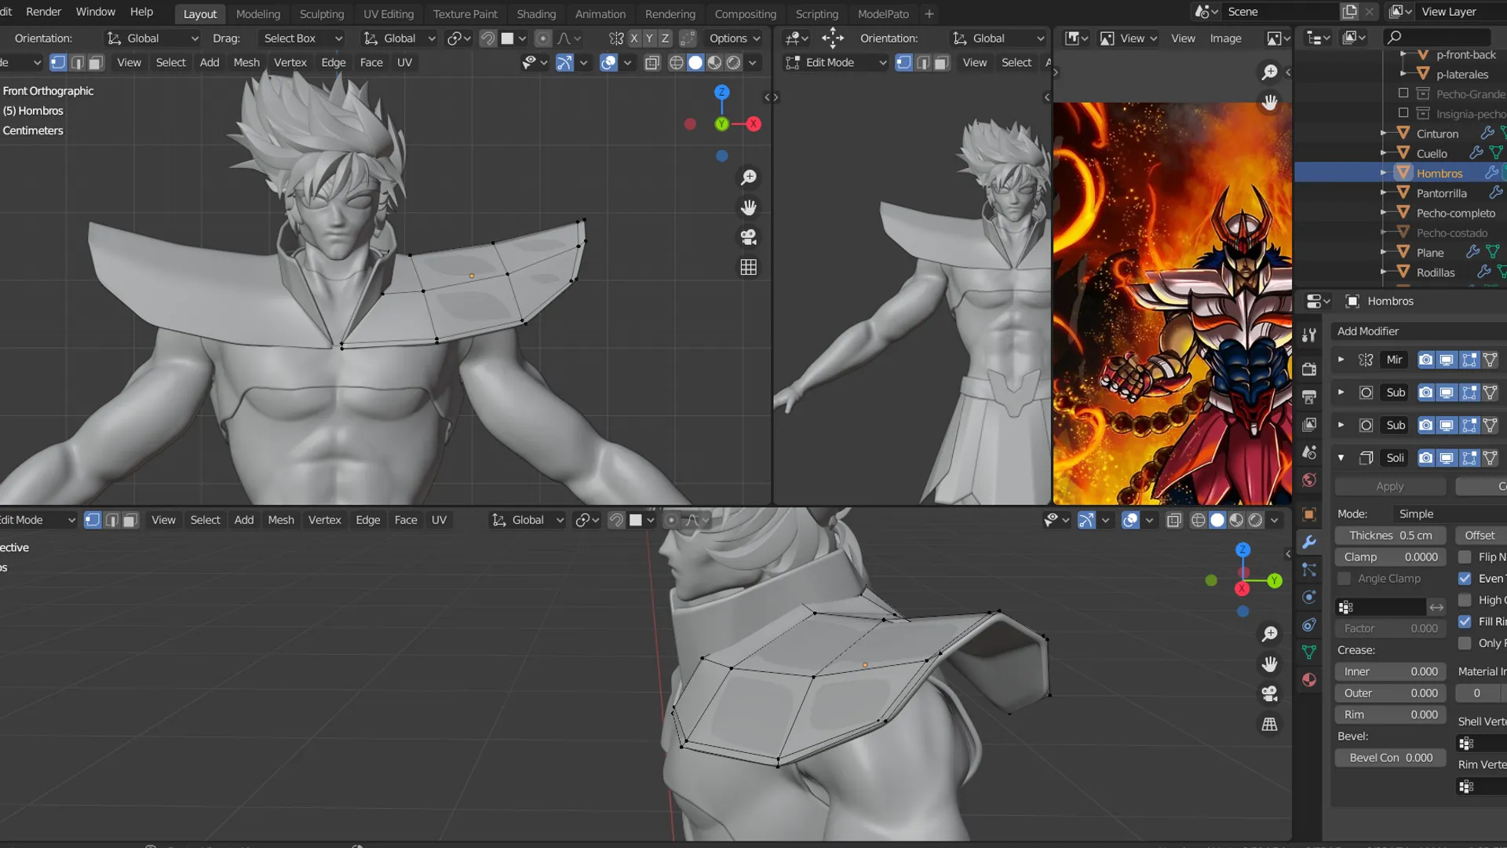Screen dimensions: 1507x848
Task: Select edge select mode in top-left viewport header
Action: coord(77,63)
